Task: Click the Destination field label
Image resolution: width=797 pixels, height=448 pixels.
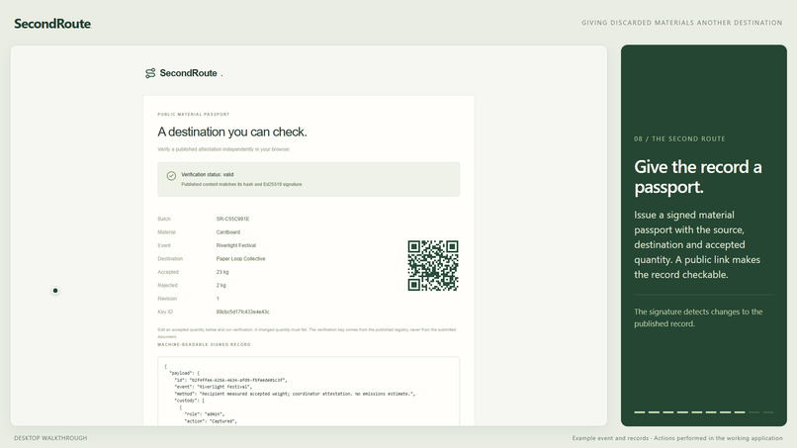Action: click(170, 259)
